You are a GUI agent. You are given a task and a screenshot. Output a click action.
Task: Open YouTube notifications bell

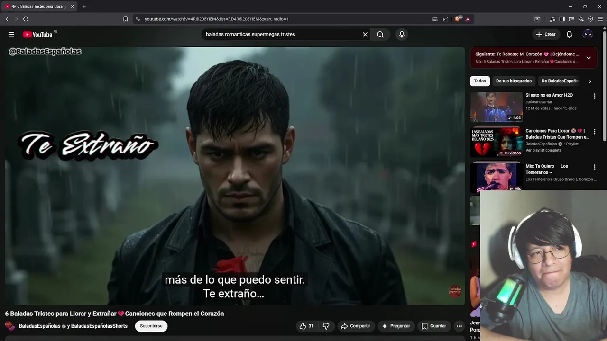click(x=570, y=34)
